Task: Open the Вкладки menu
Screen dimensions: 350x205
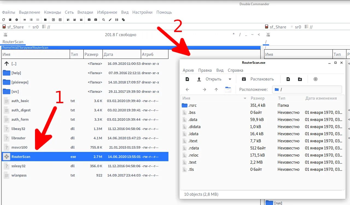Action: click(x=85, y=12)
